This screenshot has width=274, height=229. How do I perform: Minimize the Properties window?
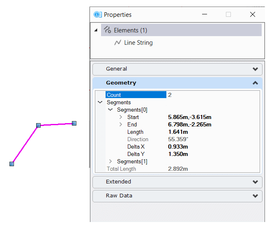(x=205, y=14)
